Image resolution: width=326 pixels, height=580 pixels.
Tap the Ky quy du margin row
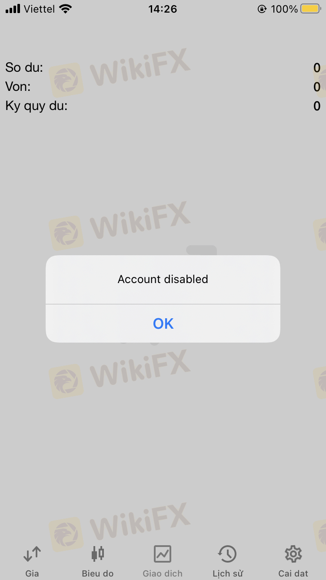pyautogui.click(x=163, y=106)
